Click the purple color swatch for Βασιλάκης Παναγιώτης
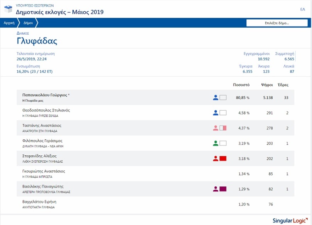 [223, 189]
